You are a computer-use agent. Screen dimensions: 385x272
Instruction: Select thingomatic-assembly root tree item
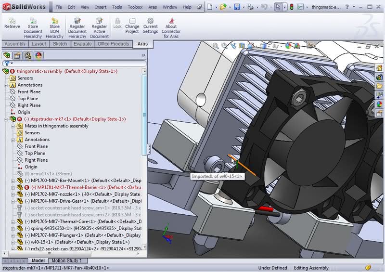tap(67, 71)
